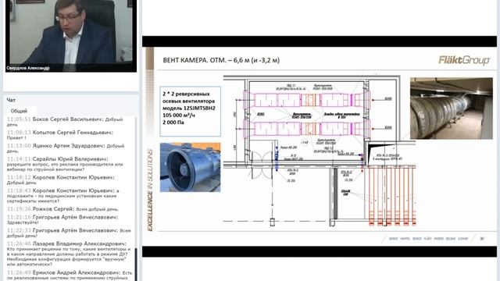500x281 pixels.
Task: Click the slide number 30
Action: pos(482,239)
